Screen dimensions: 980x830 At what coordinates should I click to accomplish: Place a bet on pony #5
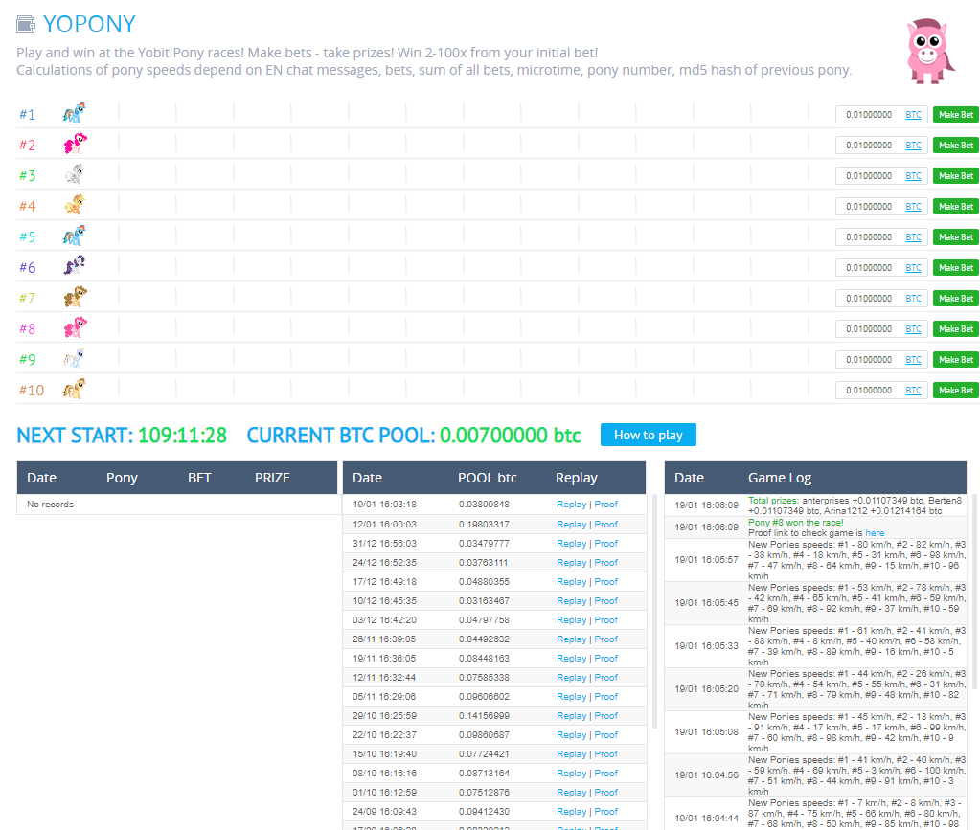tap(955, 237)
